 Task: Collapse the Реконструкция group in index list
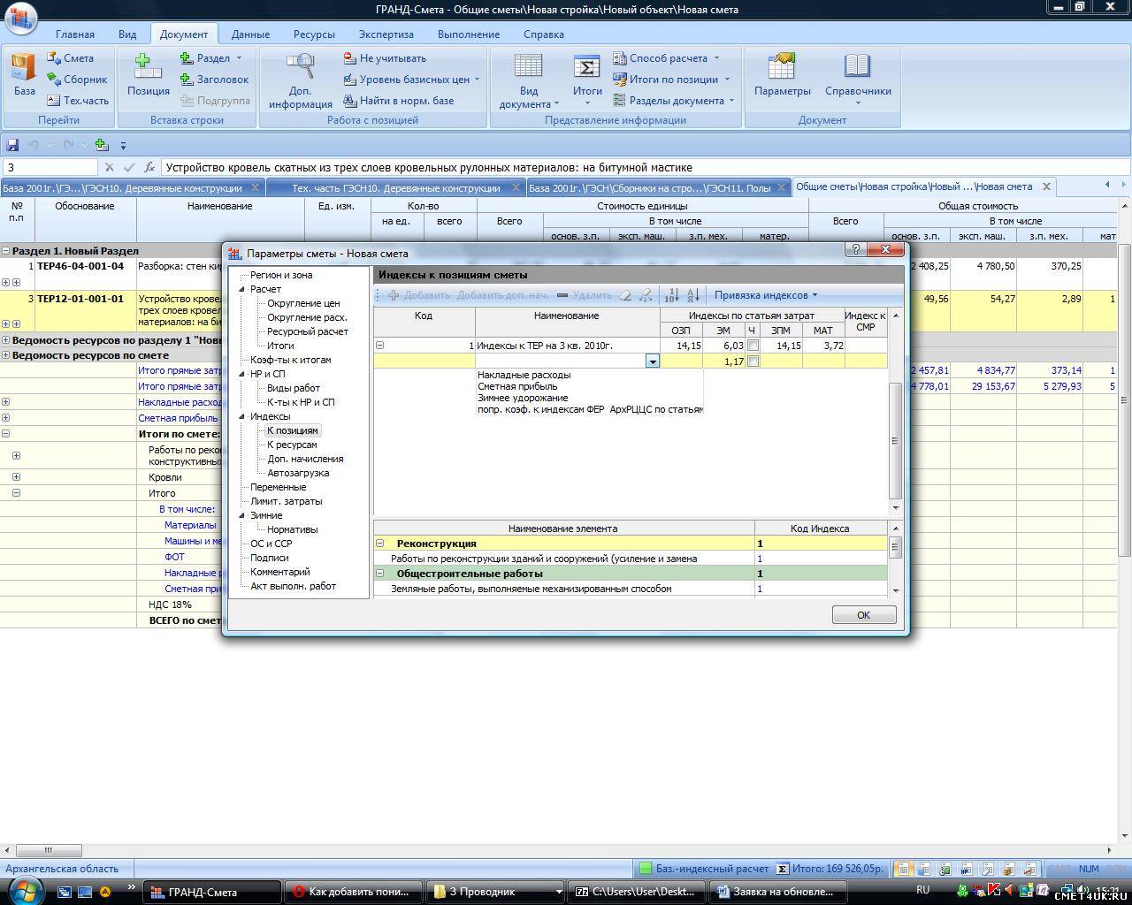coord(380,544)
